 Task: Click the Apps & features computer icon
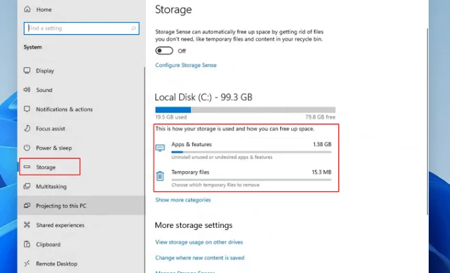pyautogui.click(x=160, y=148)
